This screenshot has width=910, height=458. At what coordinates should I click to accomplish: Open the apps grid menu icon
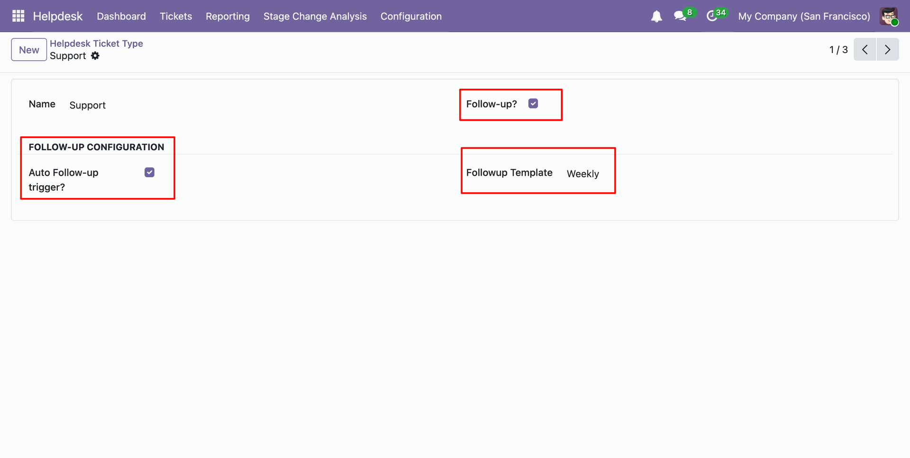[18, 16]
